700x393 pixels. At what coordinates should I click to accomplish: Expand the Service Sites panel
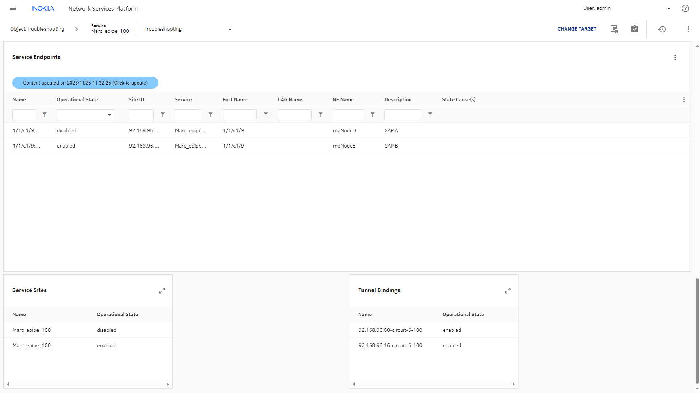click(x=162, y=291)
